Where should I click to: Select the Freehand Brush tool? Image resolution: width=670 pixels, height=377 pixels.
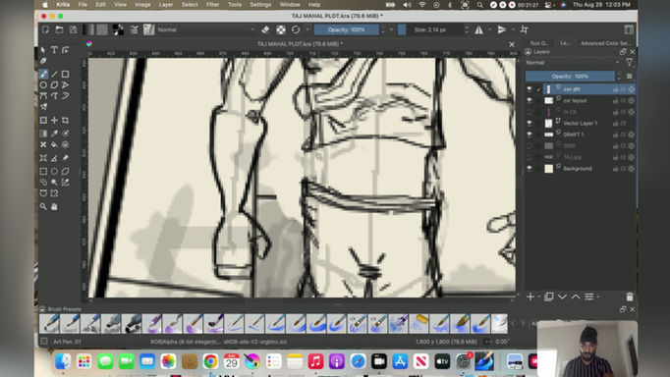[43, 74]
